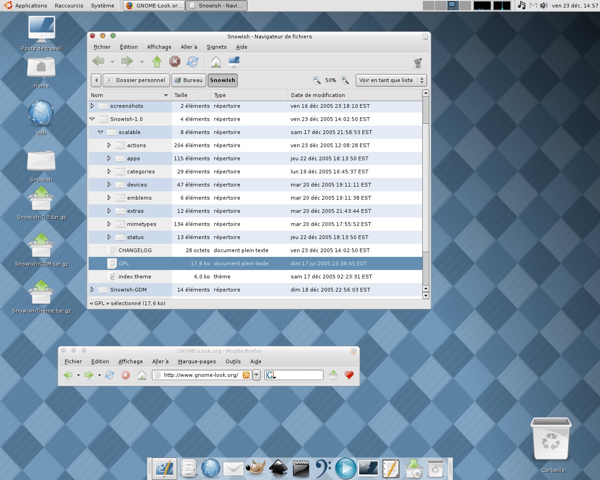Open the Corbeille trash on the desktop
The height and width of the screenshot is (480, 600).
click(x=551, y=444)
